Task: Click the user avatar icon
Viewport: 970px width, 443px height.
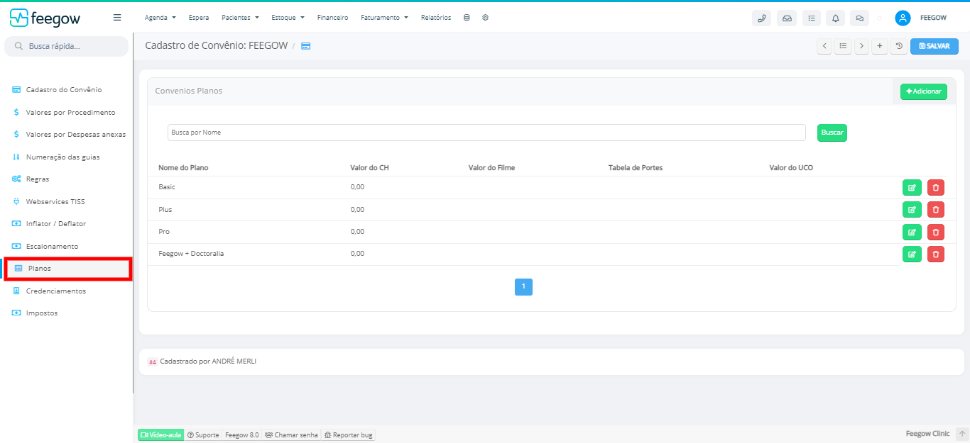Action: coord(903,18)
